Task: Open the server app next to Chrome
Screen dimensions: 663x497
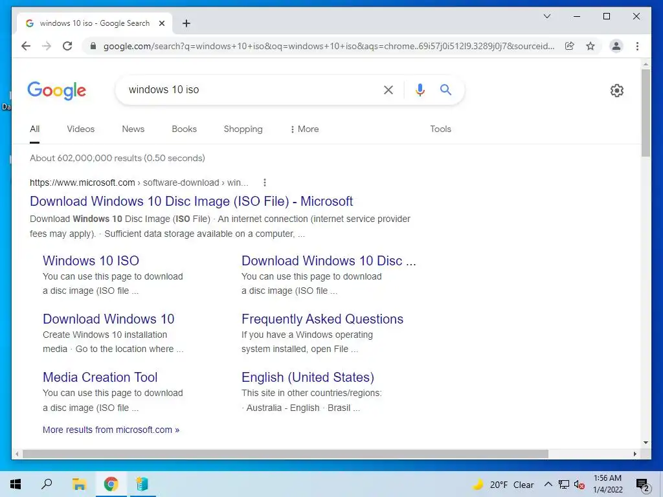Action: pos(142,484)
